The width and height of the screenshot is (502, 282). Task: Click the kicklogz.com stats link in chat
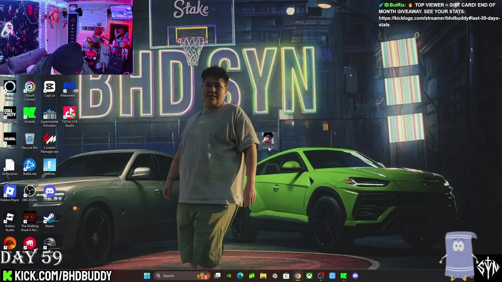point(439,21)
